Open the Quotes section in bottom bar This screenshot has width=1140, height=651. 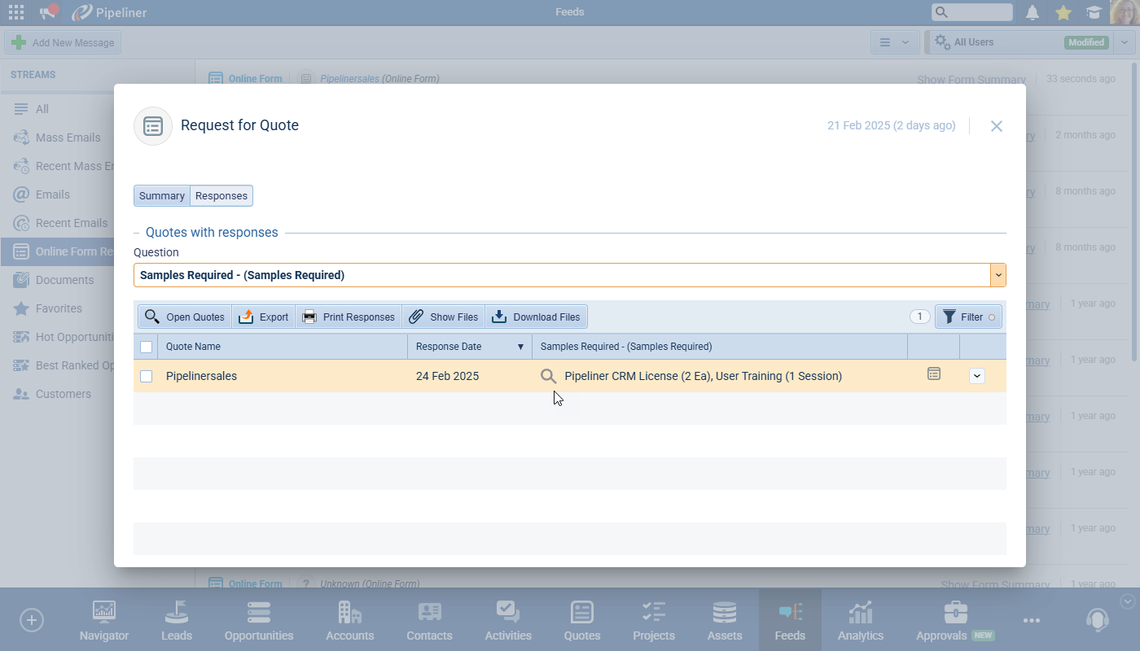[581, 621]
